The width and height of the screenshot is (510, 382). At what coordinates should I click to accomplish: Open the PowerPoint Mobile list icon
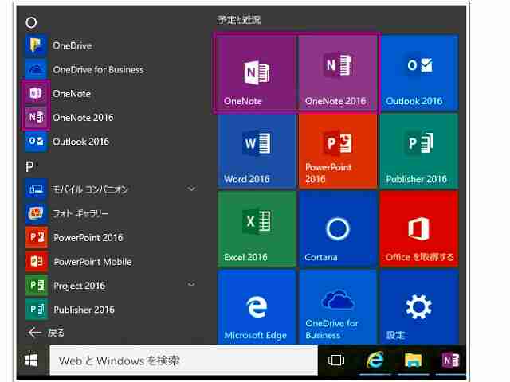36,262
